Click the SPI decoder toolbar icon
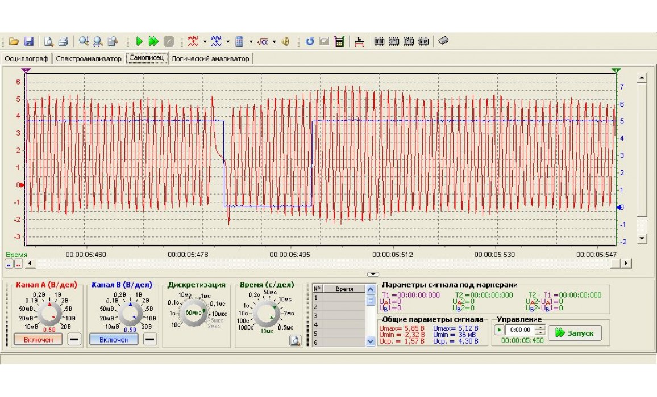Screen dimensions: 657x397 [394, 41]
